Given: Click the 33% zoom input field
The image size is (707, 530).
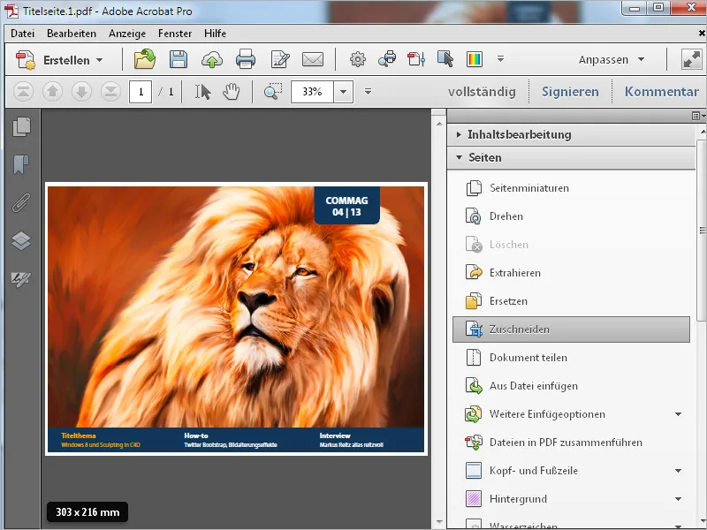Looking at the screenshot, I should [x=312, y=92].
